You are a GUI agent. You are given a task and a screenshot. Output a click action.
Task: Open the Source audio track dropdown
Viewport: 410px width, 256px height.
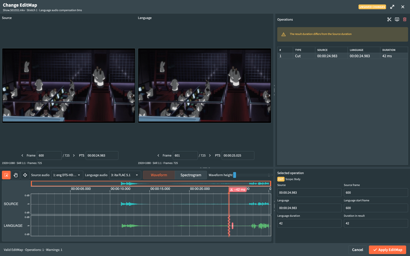click(67, 175)
